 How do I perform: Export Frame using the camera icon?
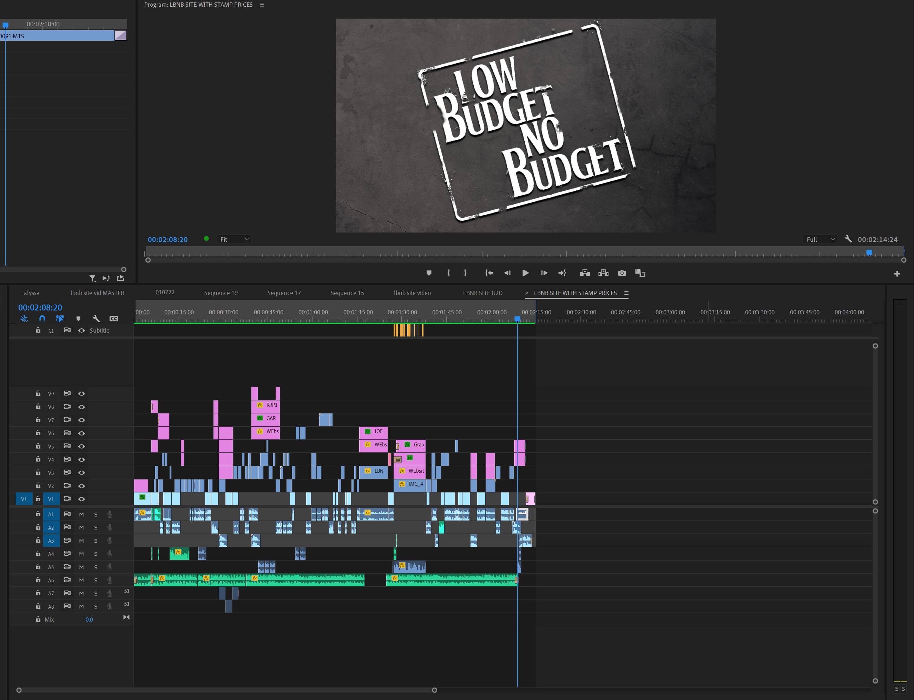622,273
